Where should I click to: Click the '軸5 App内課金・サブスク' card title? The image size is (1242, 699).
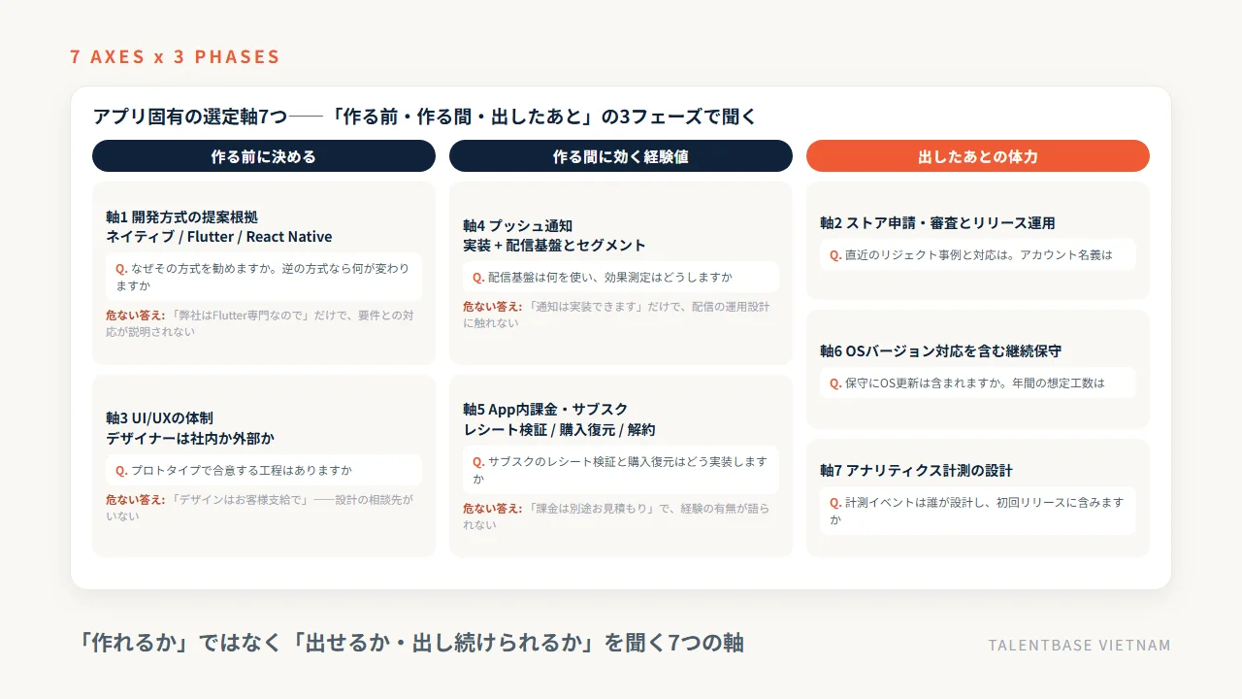[x=545, y=409]
